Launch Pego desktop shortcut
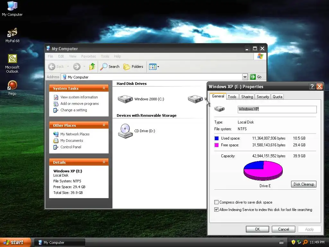Image resolution: width=329 pixels, height=247 pixels. 12,87
